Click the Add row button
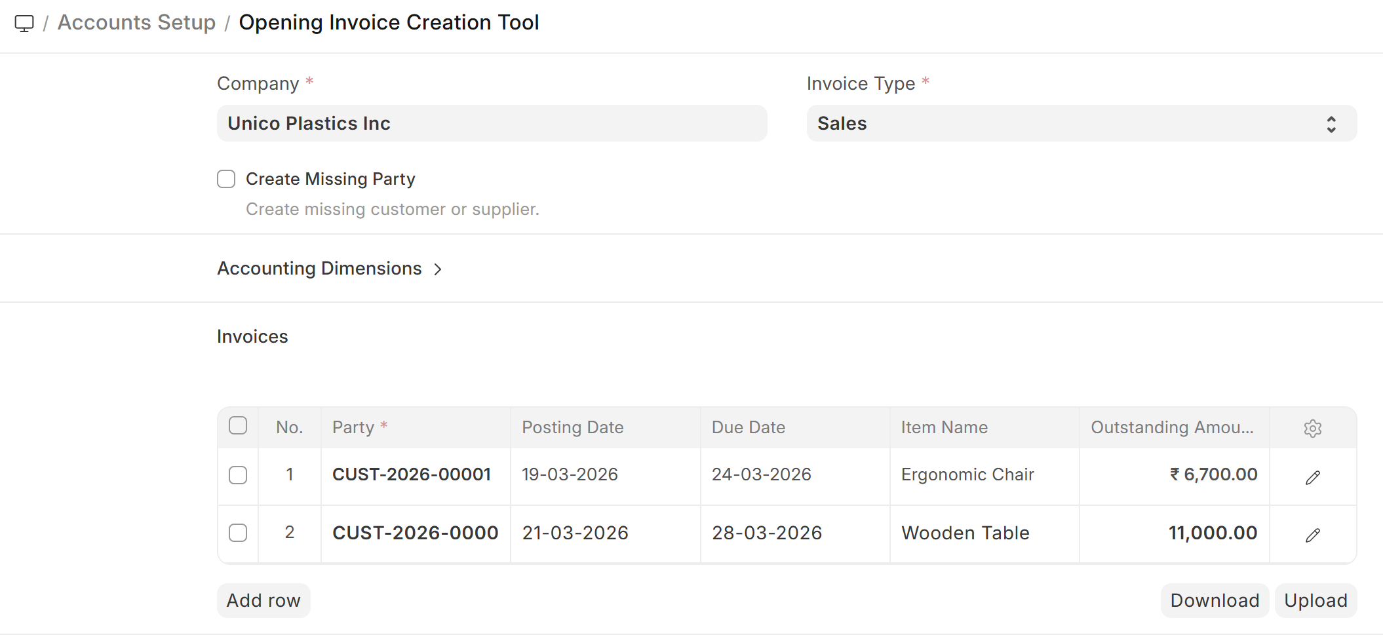Screen dimensions: 1383x635 (263, 600)
